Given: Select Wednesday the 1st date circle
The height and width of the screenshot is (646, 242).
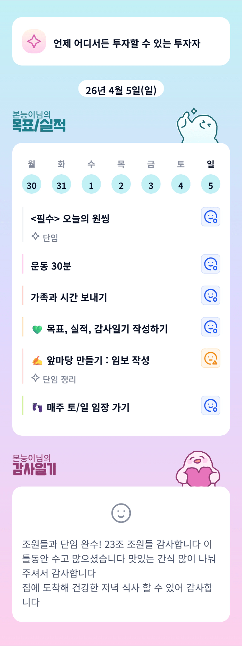Looking at the screenshot, I should pos(91,184).
